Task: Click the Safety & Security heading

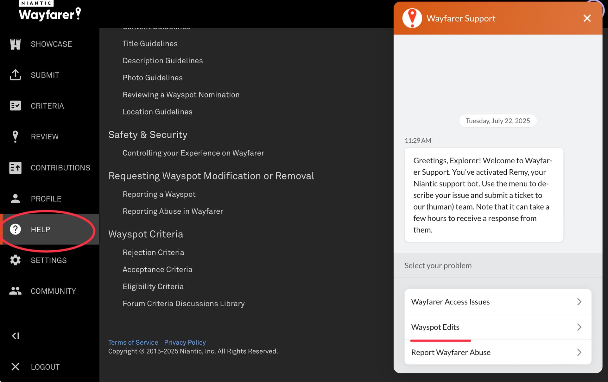Action: pos(148,135)
